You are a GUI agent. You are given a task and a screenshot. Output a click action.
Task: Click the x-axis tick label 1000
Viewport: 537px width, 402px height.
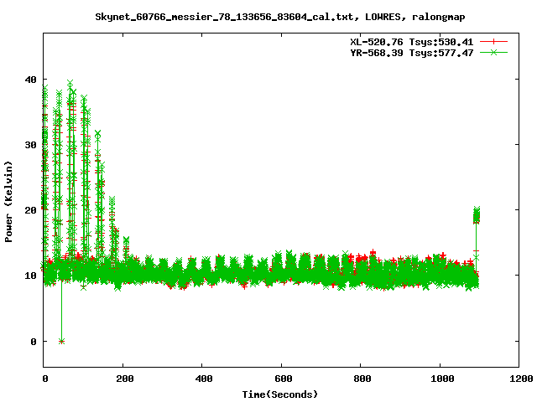(x=442, y=379)
